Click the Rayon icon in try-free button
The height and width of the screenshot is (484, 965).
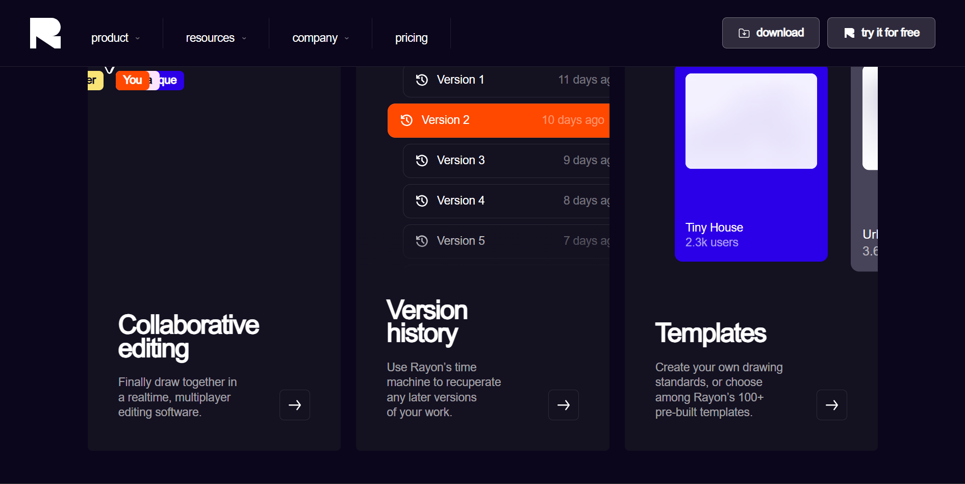coord(849,33)
